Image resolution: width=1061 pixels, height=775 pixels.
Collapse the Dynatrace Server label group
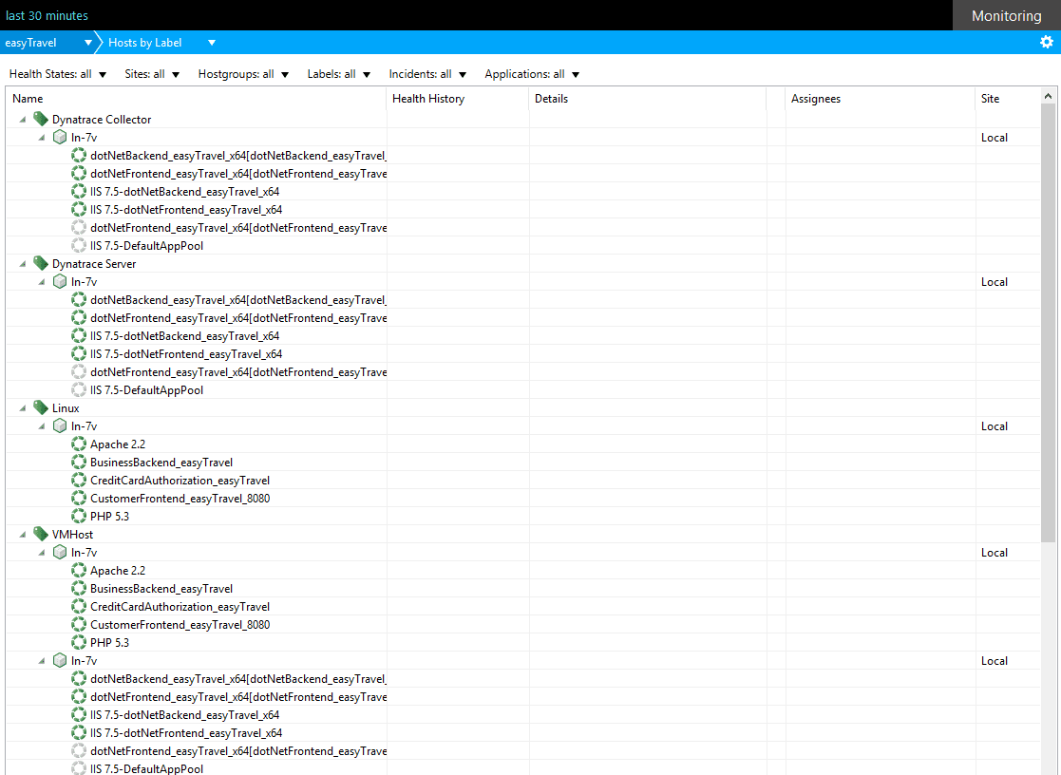(x=23, y=263)
